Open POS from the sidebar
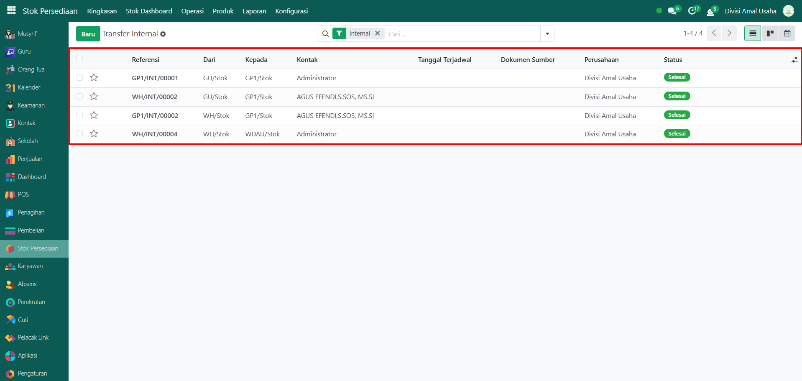The width and height of the screenshot is (802, 381). click(x=23, y=194)
